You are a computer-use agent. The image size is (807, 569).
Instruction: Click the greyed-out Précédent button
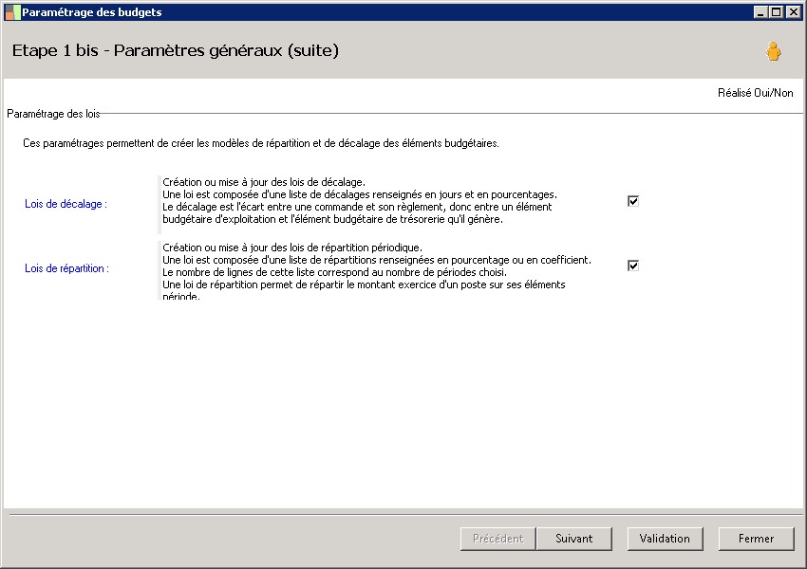click(x=497, y=539)
